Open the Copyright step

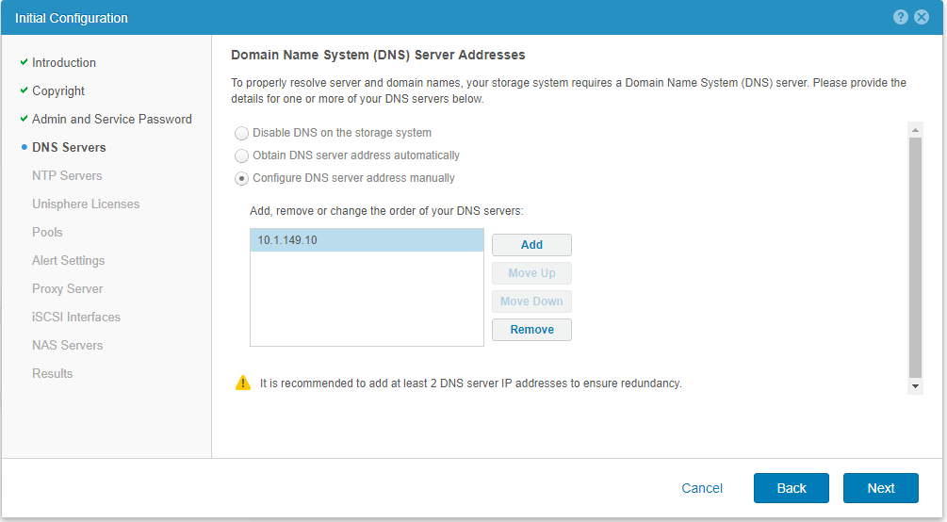(x=58, y=91)
